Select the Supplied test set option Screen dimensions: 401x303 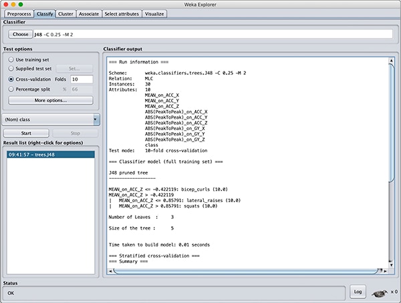tap(11, 68)
